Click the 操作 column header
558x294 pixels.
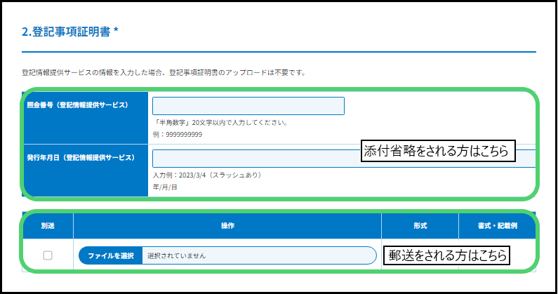pyautogui.click(x=227, y=227)
